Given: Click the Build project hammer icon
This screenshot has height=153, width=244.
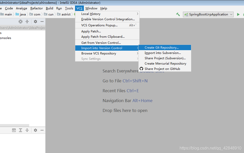Looking at the screenshot, I should coord(178,14).
